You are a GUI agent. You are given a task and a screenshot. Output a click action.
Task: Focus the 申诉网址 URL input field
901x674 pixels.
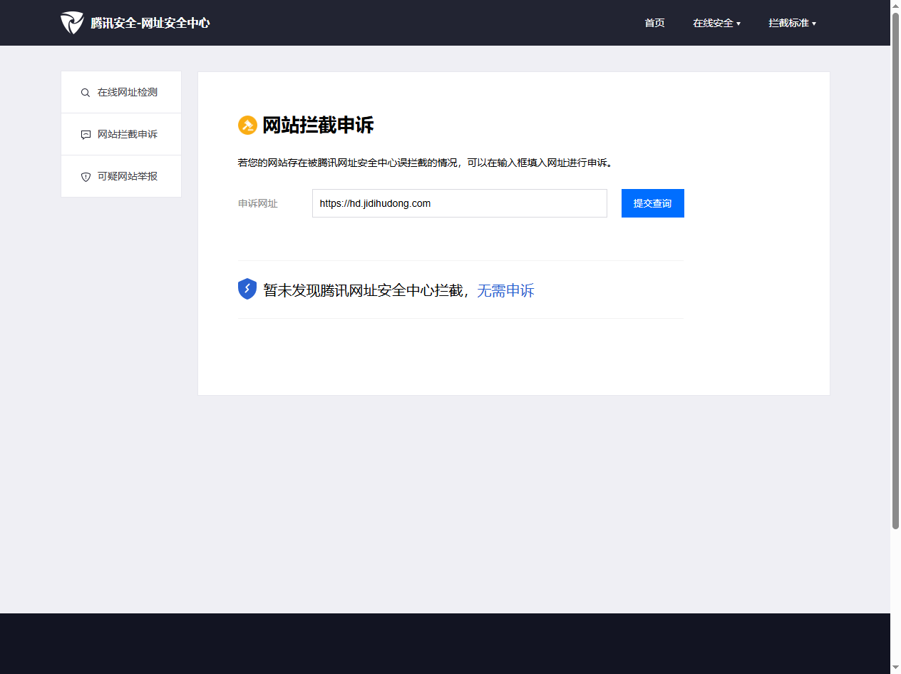(460, 203)
